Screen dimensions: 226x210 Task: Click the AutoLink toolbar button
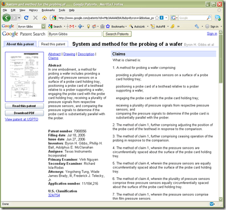[x=137, y=27]
